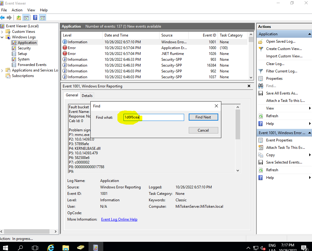Screen dimensions: 312x251
Task: Open the File menu
Action: pos(4,10)
